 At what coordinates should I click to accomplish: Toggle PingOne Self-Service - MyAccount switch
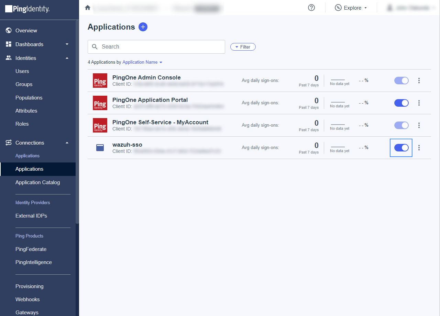pos(401,125)
